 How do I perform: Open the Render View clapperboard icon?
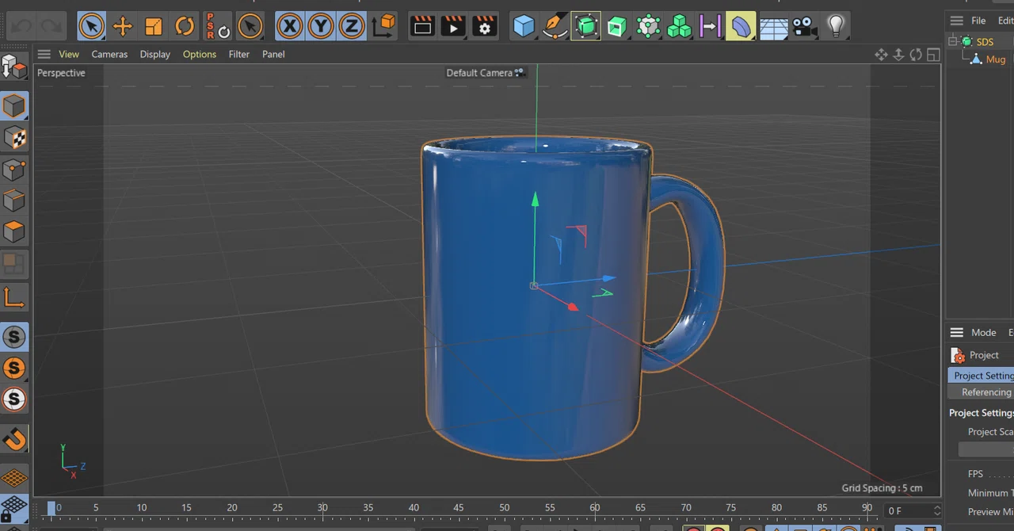pos(422,26)
